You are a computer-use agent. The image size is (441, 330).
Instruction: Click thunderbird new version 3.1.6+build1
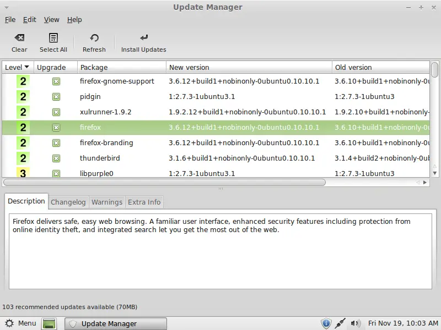[x=242, y=158]
